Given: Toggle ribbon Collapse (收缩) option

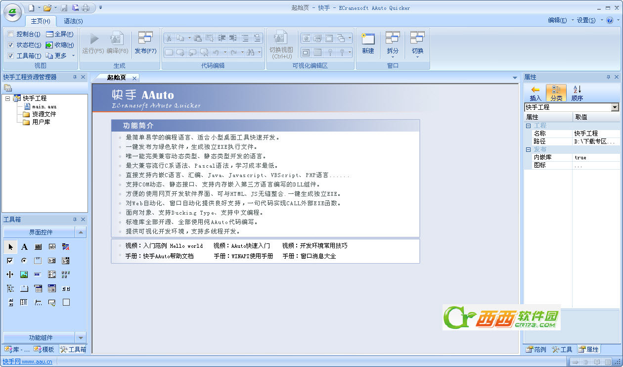Looking at the screenshot, I should [x=60, y=45].
